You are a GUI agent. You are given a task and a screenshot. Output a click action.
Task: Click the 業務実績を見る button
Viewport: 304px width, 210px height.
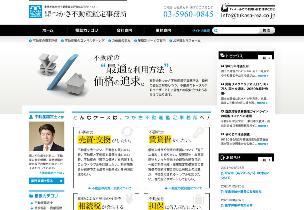coord(47,181)
